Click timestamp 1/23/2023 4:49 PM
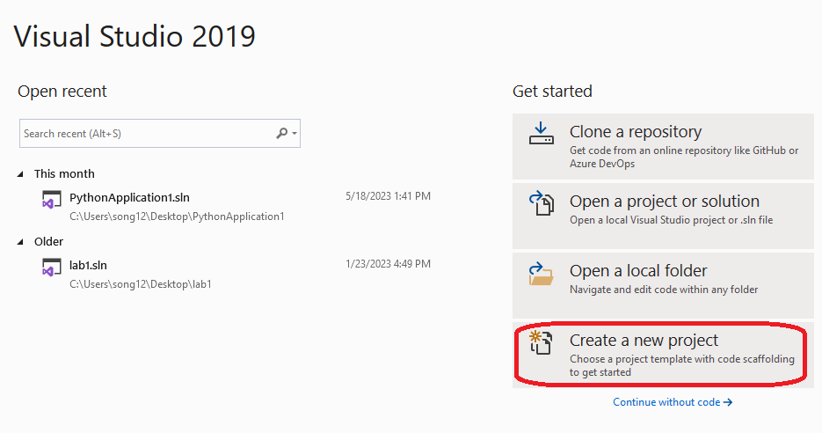Screen dimensions: 822x433 388,264
